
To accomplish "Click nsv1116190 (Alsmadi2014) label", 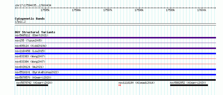I will pyautogui.click(x=137, y=83).
